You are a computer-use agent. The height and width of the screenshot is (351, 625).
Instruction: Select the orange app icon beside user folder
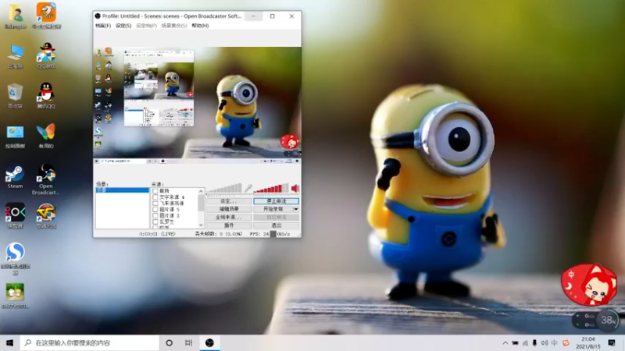46,16
